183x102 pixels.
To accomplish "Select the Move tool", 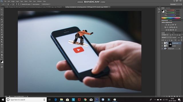I will pos(2,10).
